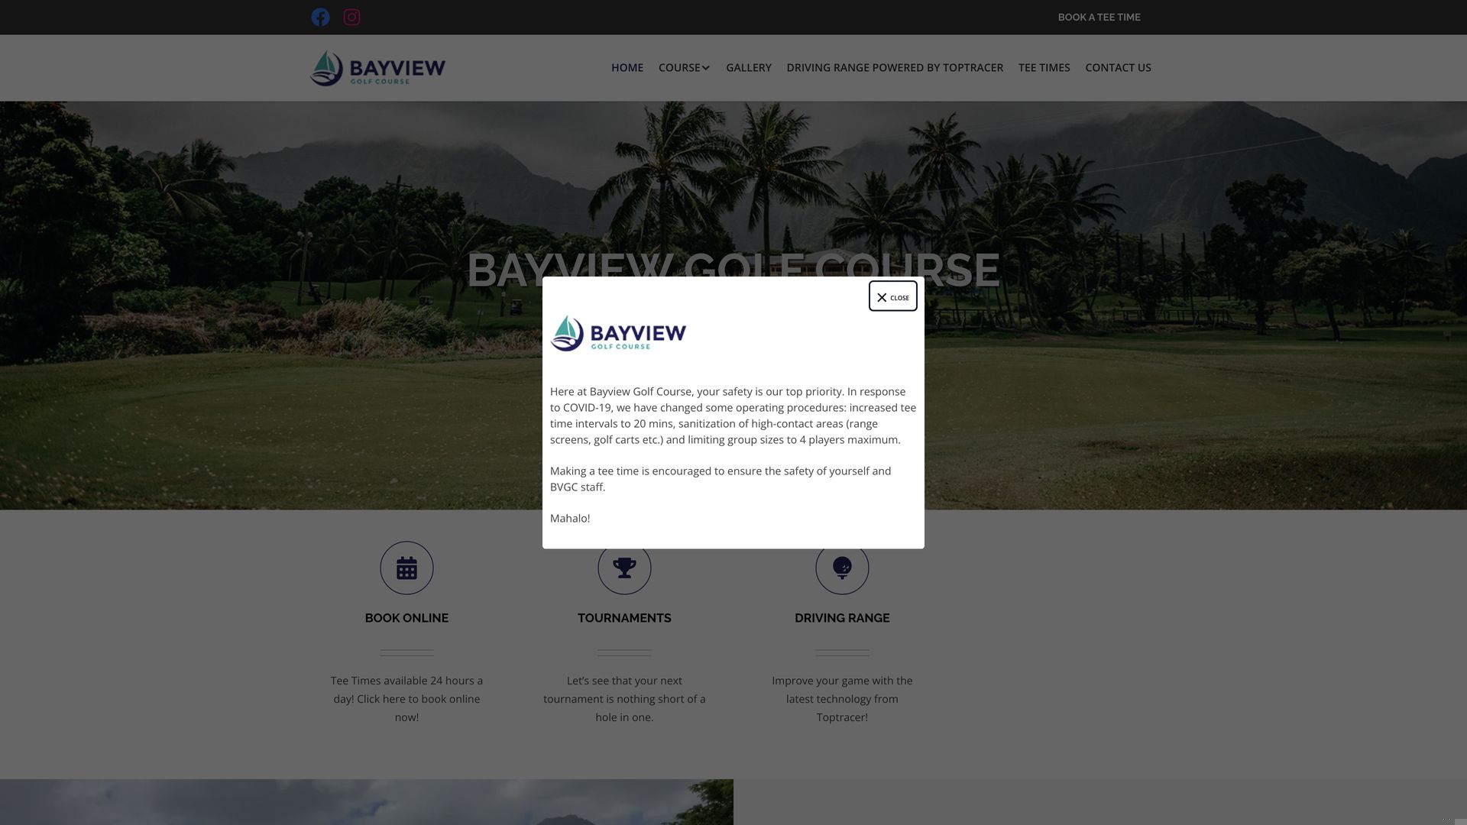Close the COVID-19 notice popup
Viewport: 1467px width, 825px height.
892,296
